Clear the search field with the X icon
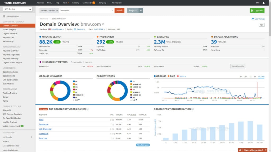This screenshot has height=152, width=271. pos(112,10)
